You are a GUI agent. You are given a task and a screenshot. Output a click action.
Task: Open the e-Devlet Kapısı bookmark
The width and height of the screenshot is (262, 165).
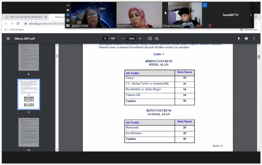(15, 30)
